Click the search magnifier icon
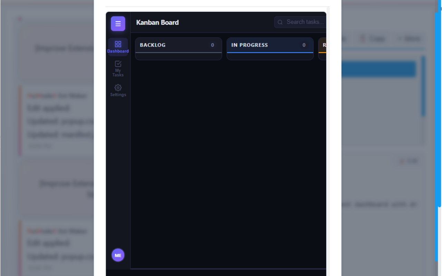442x276 pixels. [280, 22]
